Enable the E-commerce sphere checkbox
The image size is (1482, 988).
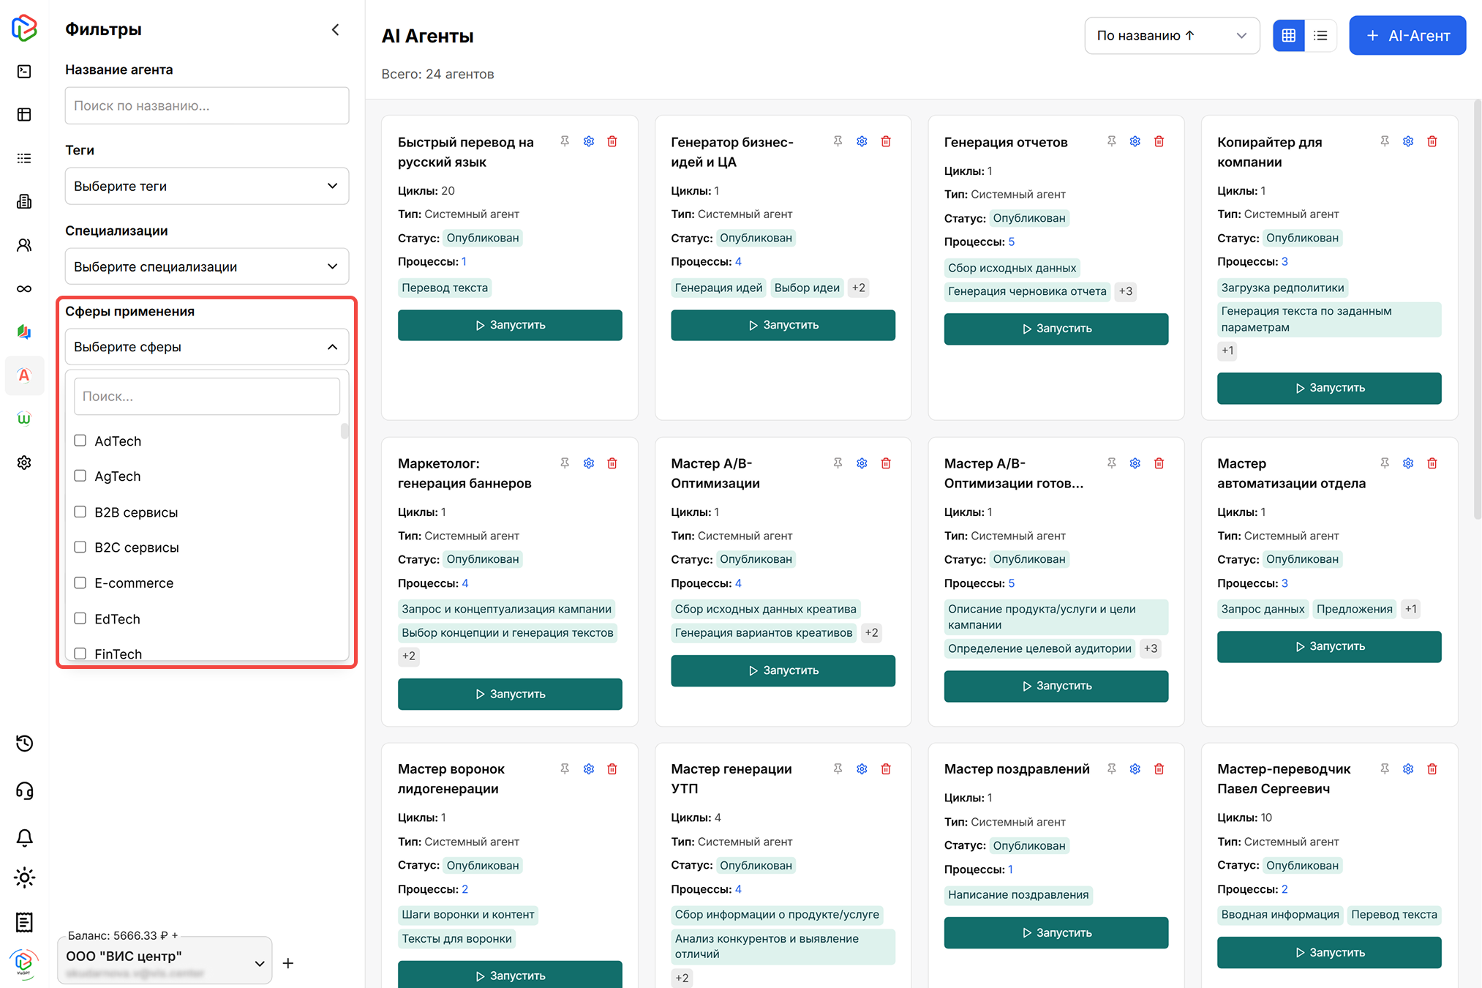point(80,583)
